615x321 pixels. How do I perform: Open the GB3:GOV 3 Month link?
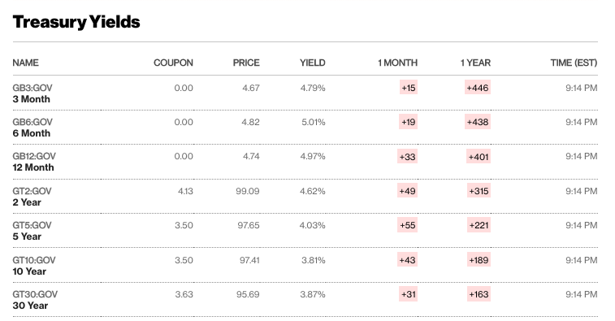pyautogui.click(x=32, y=93)
